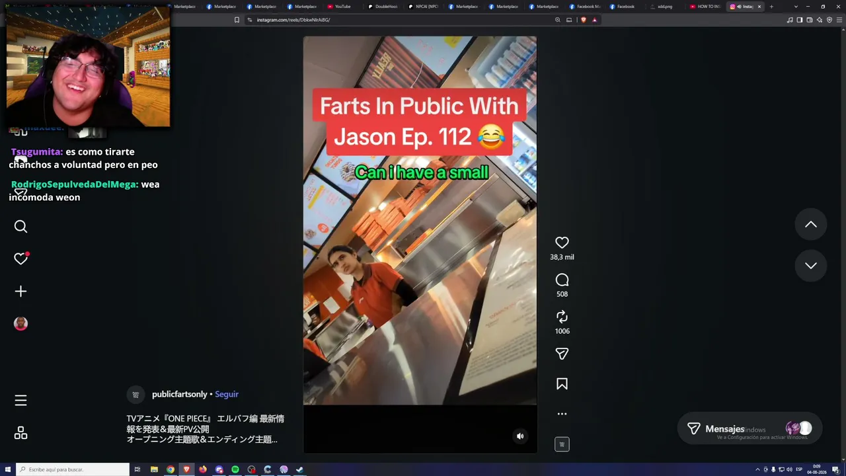Open File Explorer from the taskbar
The image size is (846, 476).
pos(154,469)
